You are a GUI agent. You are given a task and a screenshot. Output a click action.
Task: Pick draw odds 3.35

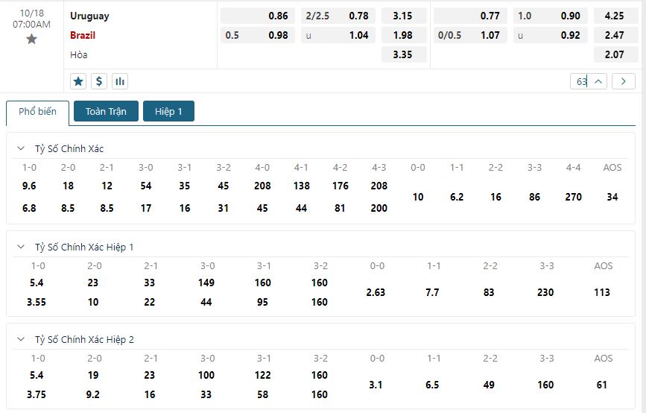[x=402, y=55]
